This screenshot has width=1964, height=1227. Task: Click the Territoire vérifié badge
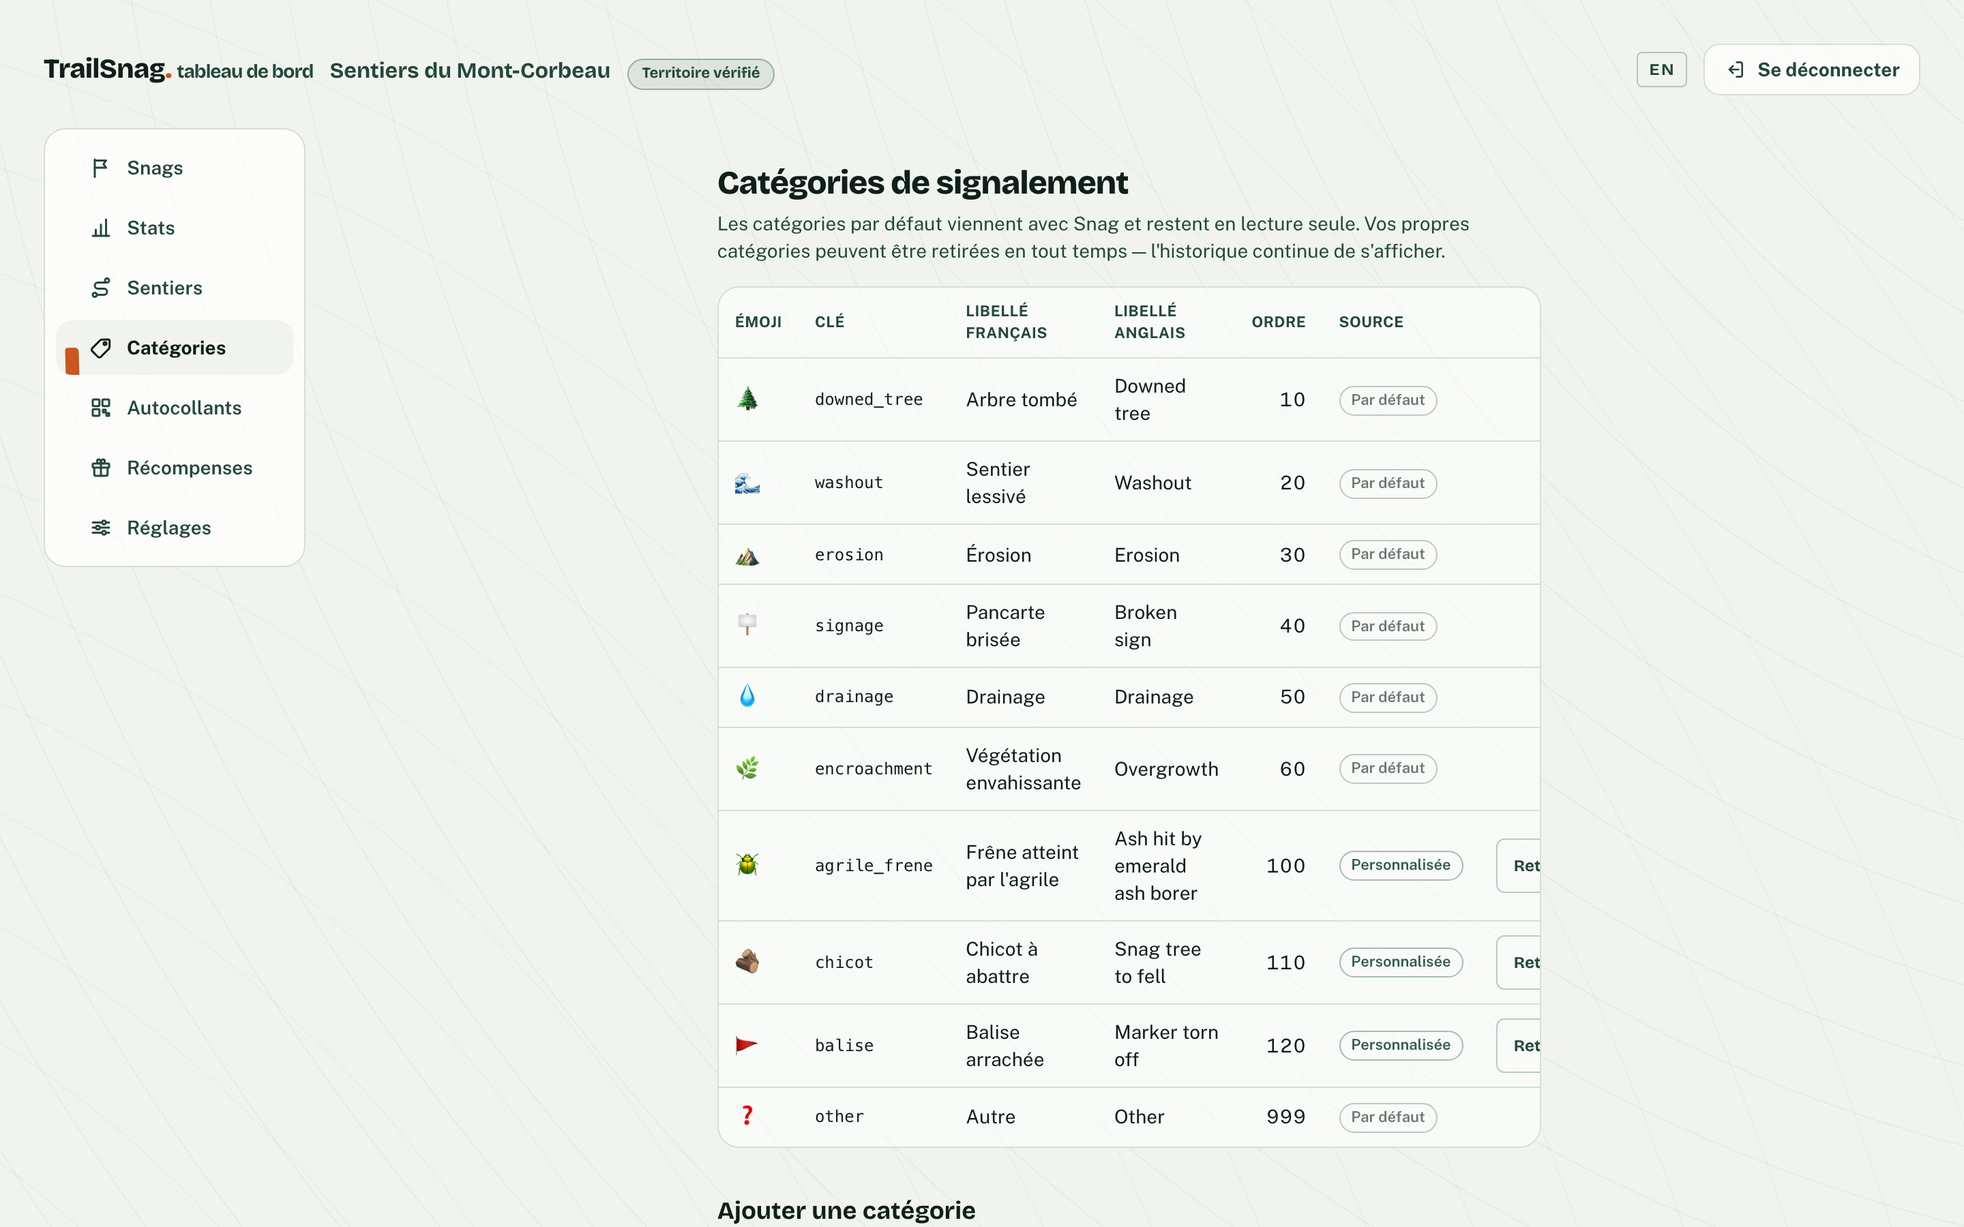pos(700,74)
